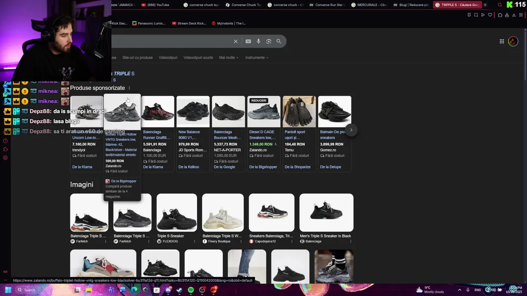Viewport: 527px width, 296px height.
Task: Open the easy setup menu icon
Action: (x=521, y=15)
